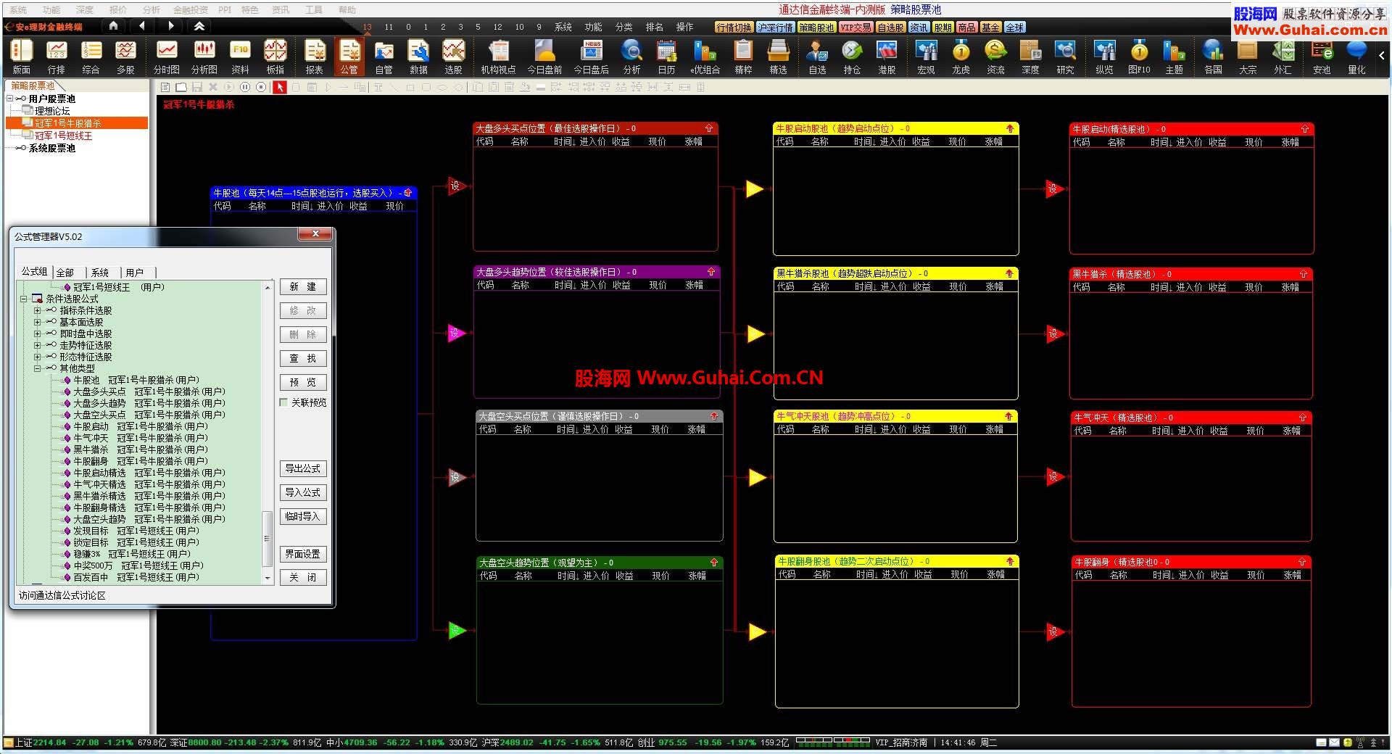
Task: Select the 沪深行情 tab button
Action: (775, 28)
